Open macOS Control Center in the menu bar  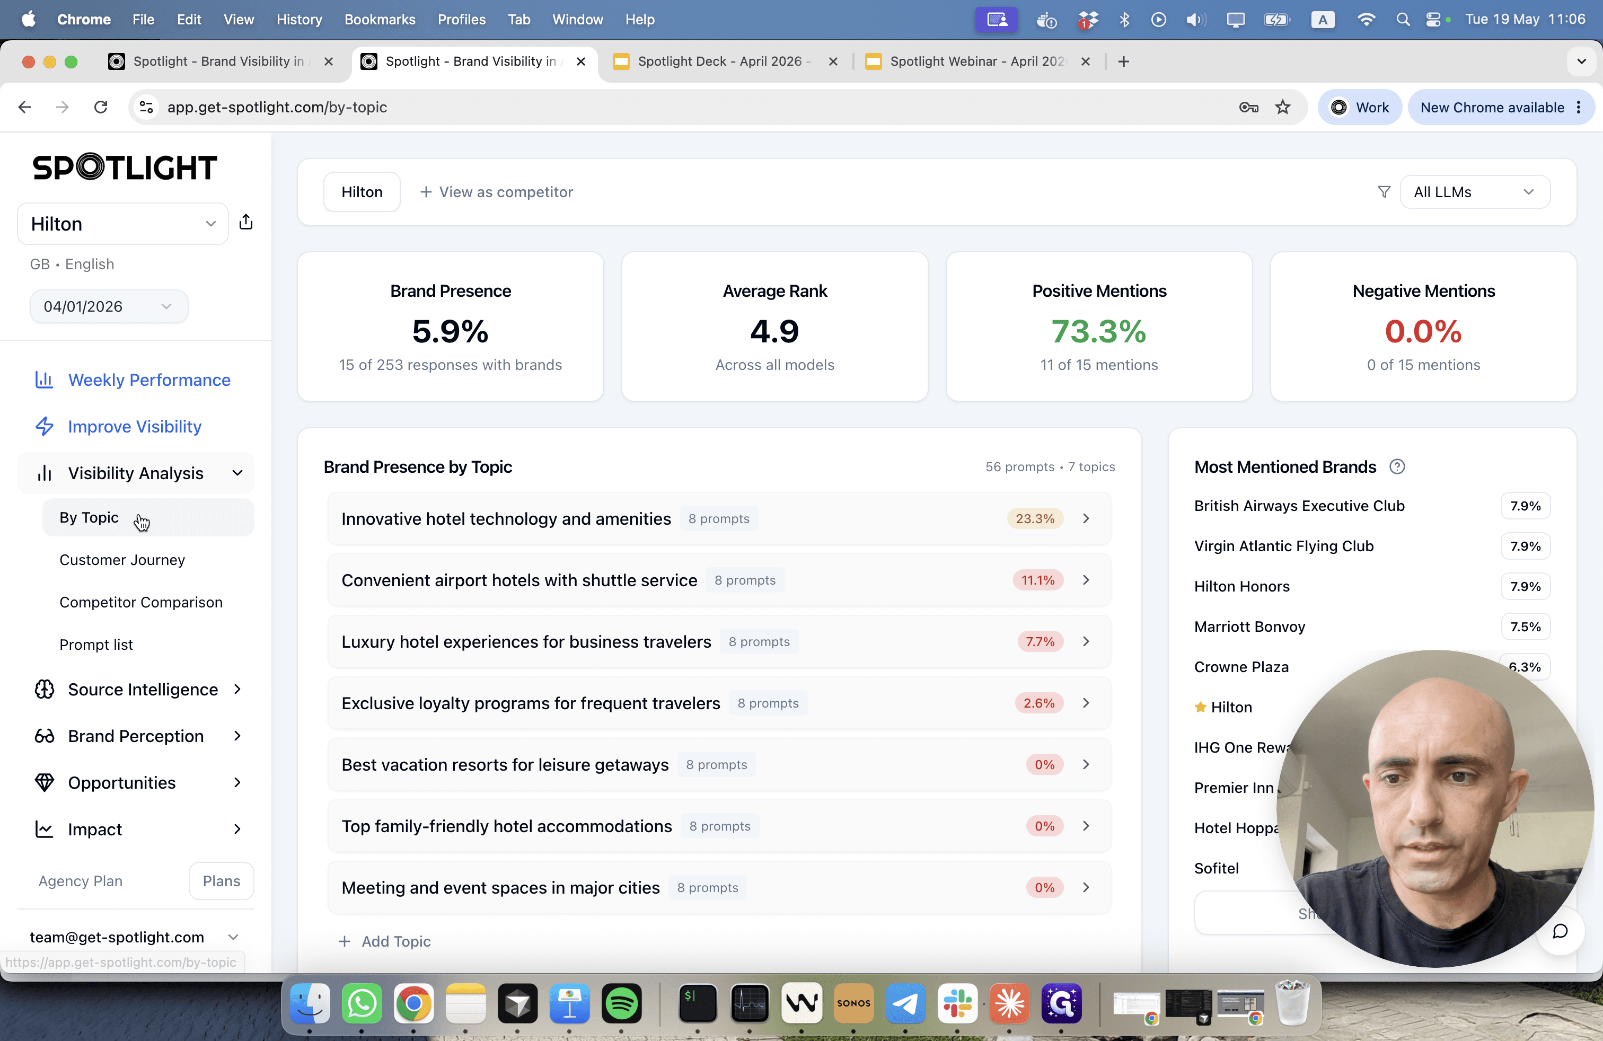coord(1433,20)
